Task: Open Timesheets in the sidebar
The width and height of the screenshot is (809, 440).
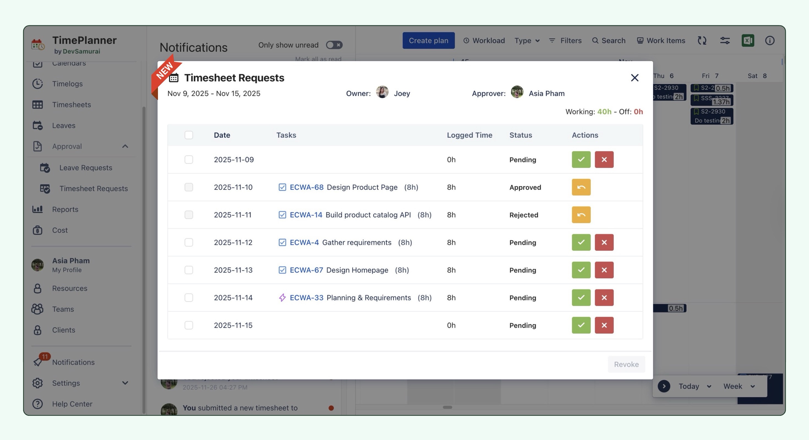Action: pyautogui.click(x=71, y=105)
